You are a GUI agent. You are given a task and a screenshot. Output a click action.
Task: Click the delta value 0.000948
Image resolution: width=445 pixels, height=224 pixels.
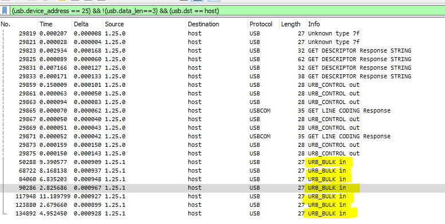pyautogui.click(x=88, y=179)
